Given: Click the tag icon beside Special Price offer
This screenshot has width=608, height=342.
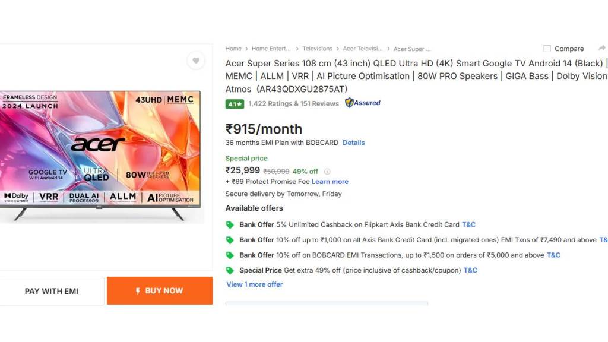Looking at the screenshot, I should coord(230,271).
